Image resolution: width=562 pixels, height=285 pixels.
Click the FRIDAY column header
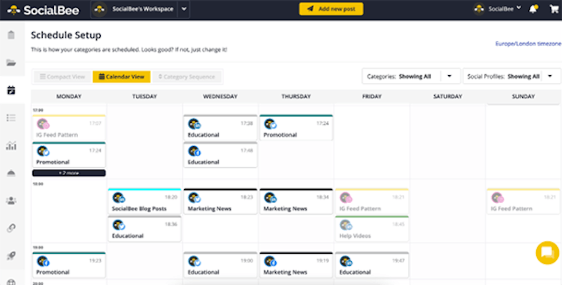pyautogui.click(x=372, y=97)
